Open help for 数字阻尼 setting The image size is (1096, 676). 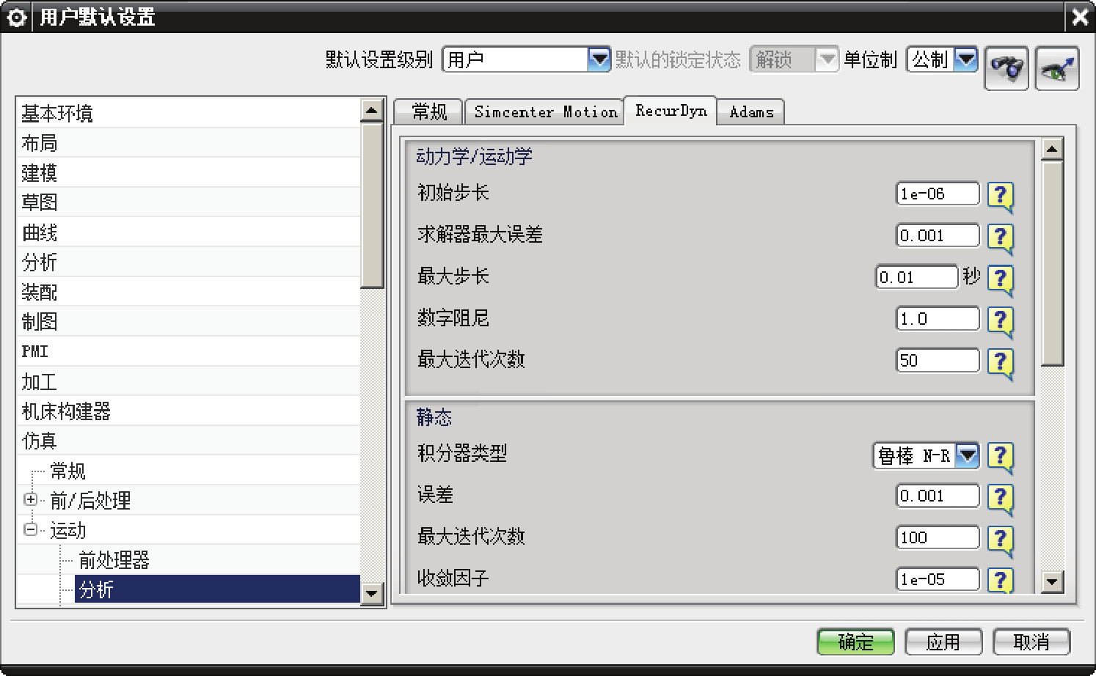[x=1000, y=320]
